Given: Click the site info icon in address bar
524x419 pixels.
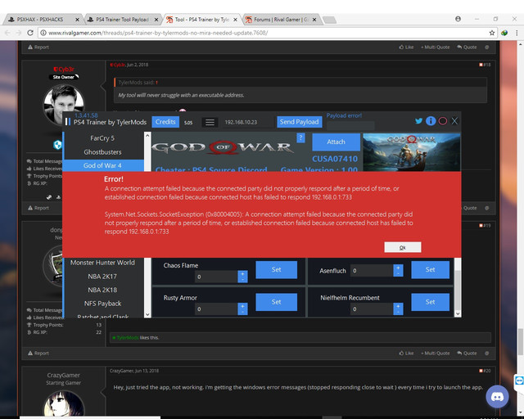Looking at the screenshot, I should point(43,33).
